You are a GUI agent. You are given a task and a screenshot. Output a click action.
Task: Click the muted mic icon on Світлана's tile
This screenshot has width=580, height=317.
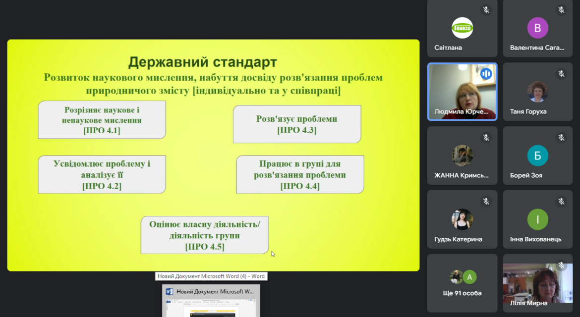486,10
